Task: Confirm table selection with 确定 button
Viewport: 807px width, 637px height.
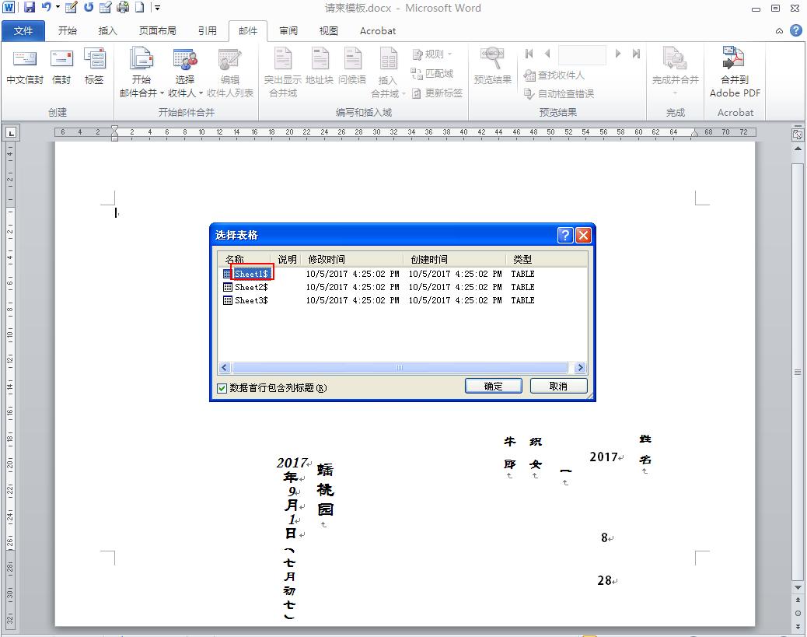Action: 493,386
